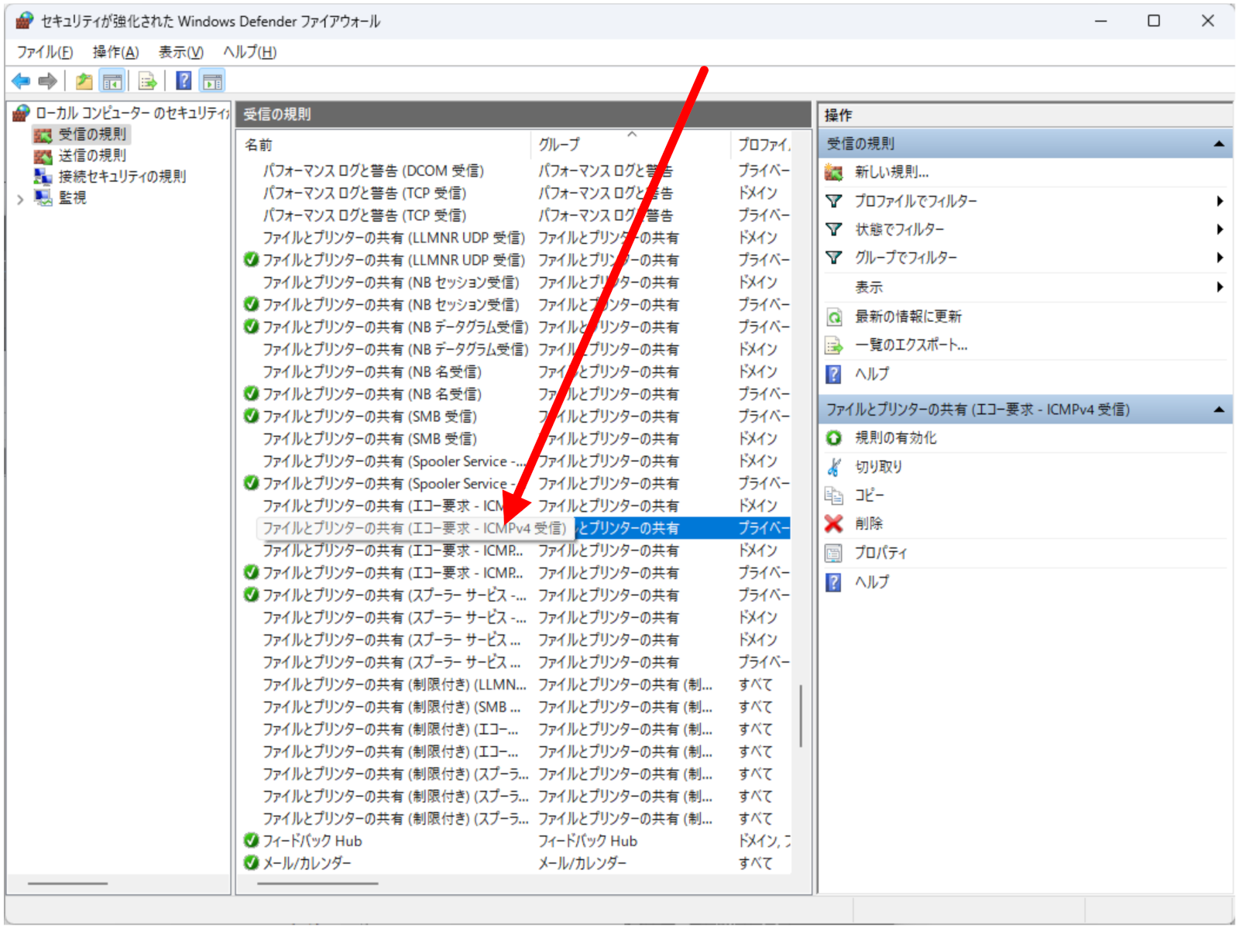This screenshot has height=929, width=1239.
Task: Click the 新しい規則 icon in actions pane
Action: click(834, 172)
